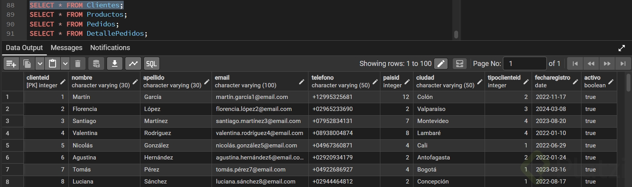Click the Add row button

click(11, 64)
